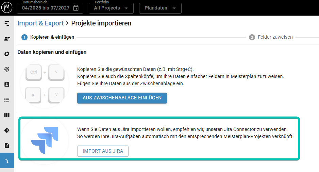The height and width of the screenshot is (172, 319).
Task: Click the Meisterplan logo icon
Action: 7,7
